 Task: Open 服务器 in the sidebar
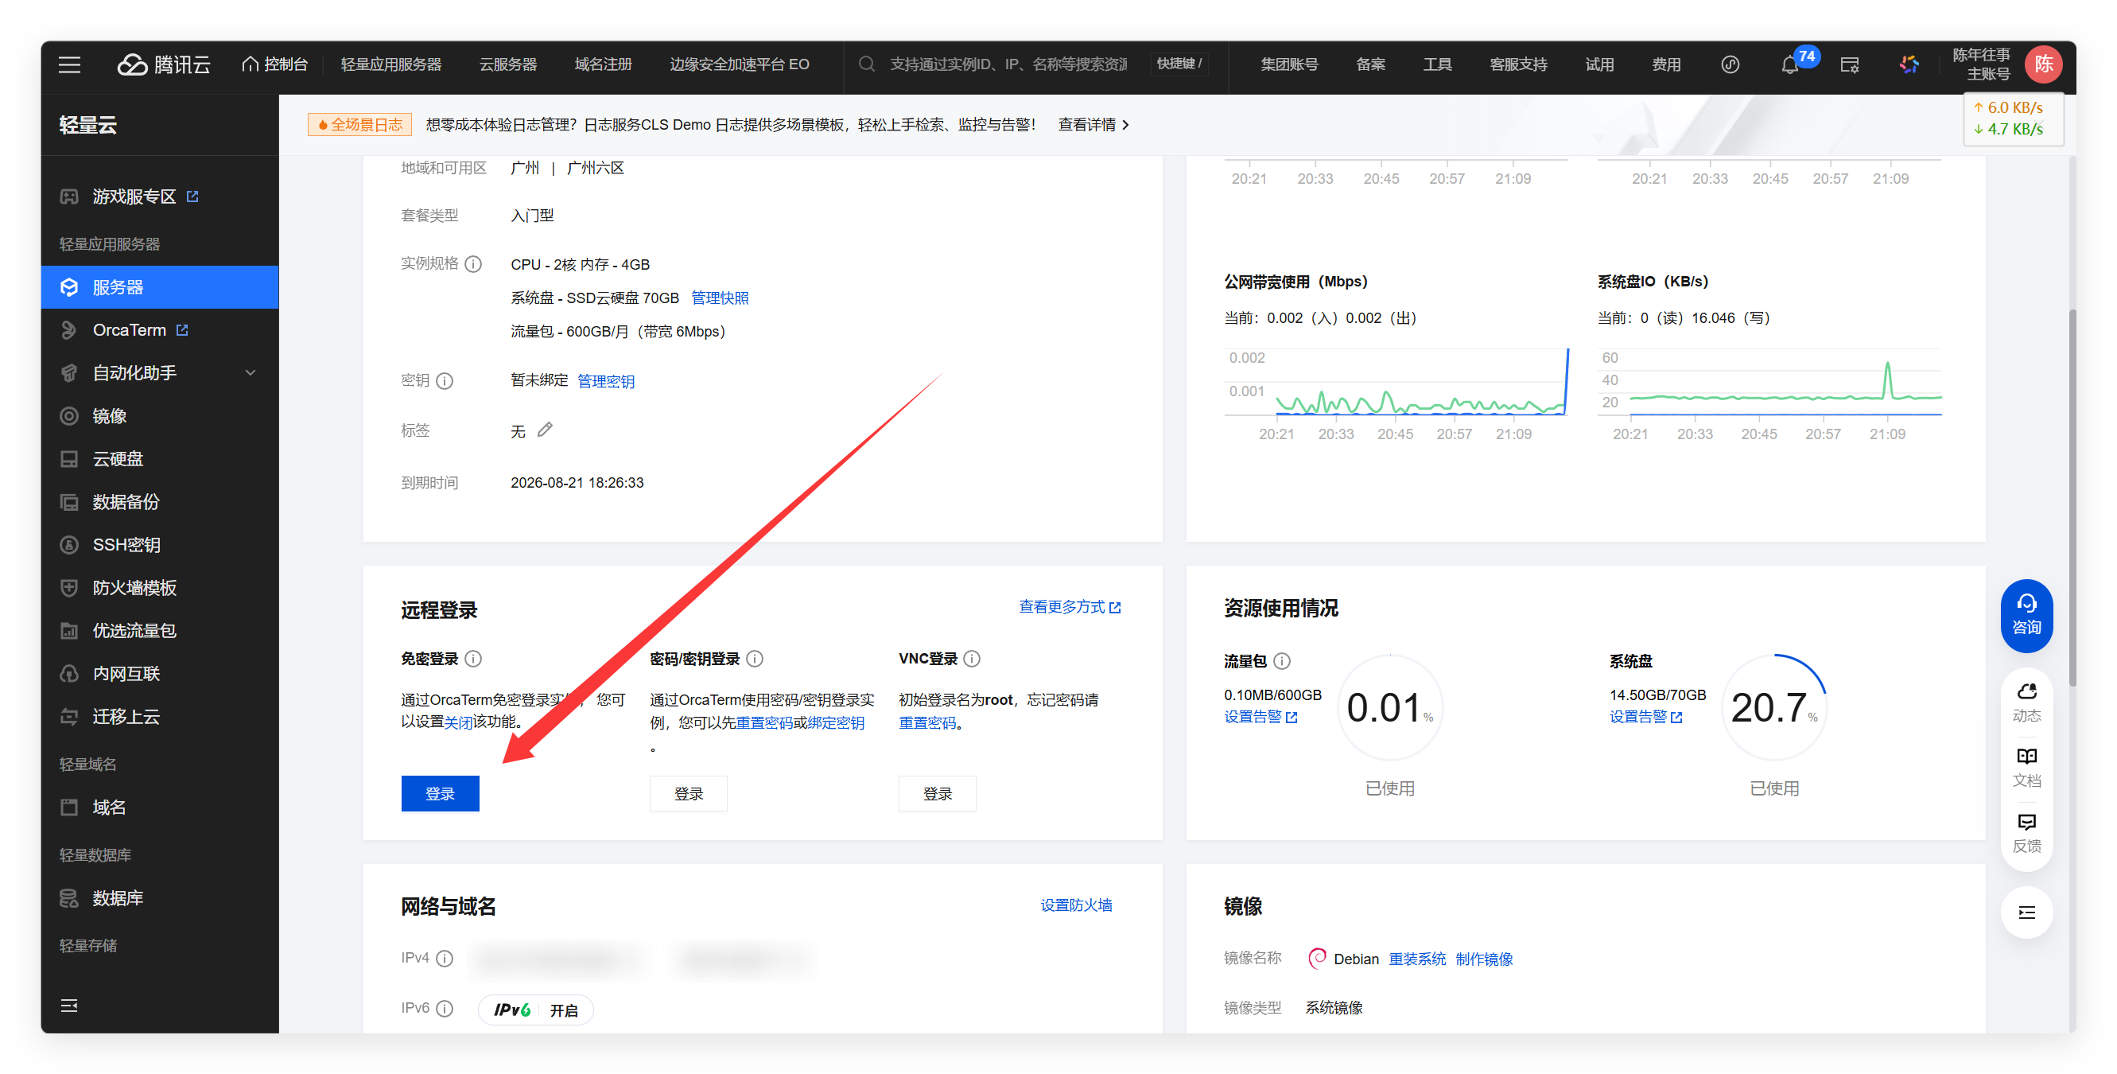tap(159, 287)
